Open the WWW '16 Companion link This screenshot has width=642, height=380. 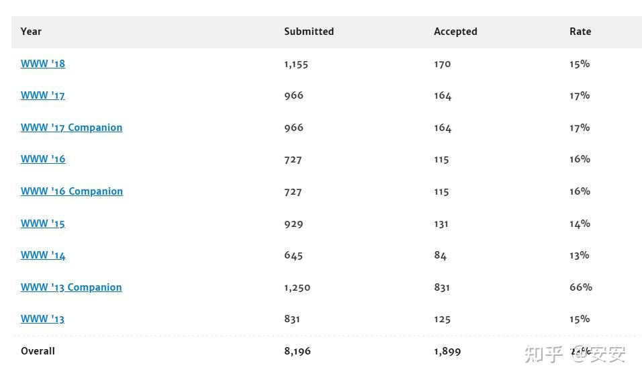[x=72, y=191]
